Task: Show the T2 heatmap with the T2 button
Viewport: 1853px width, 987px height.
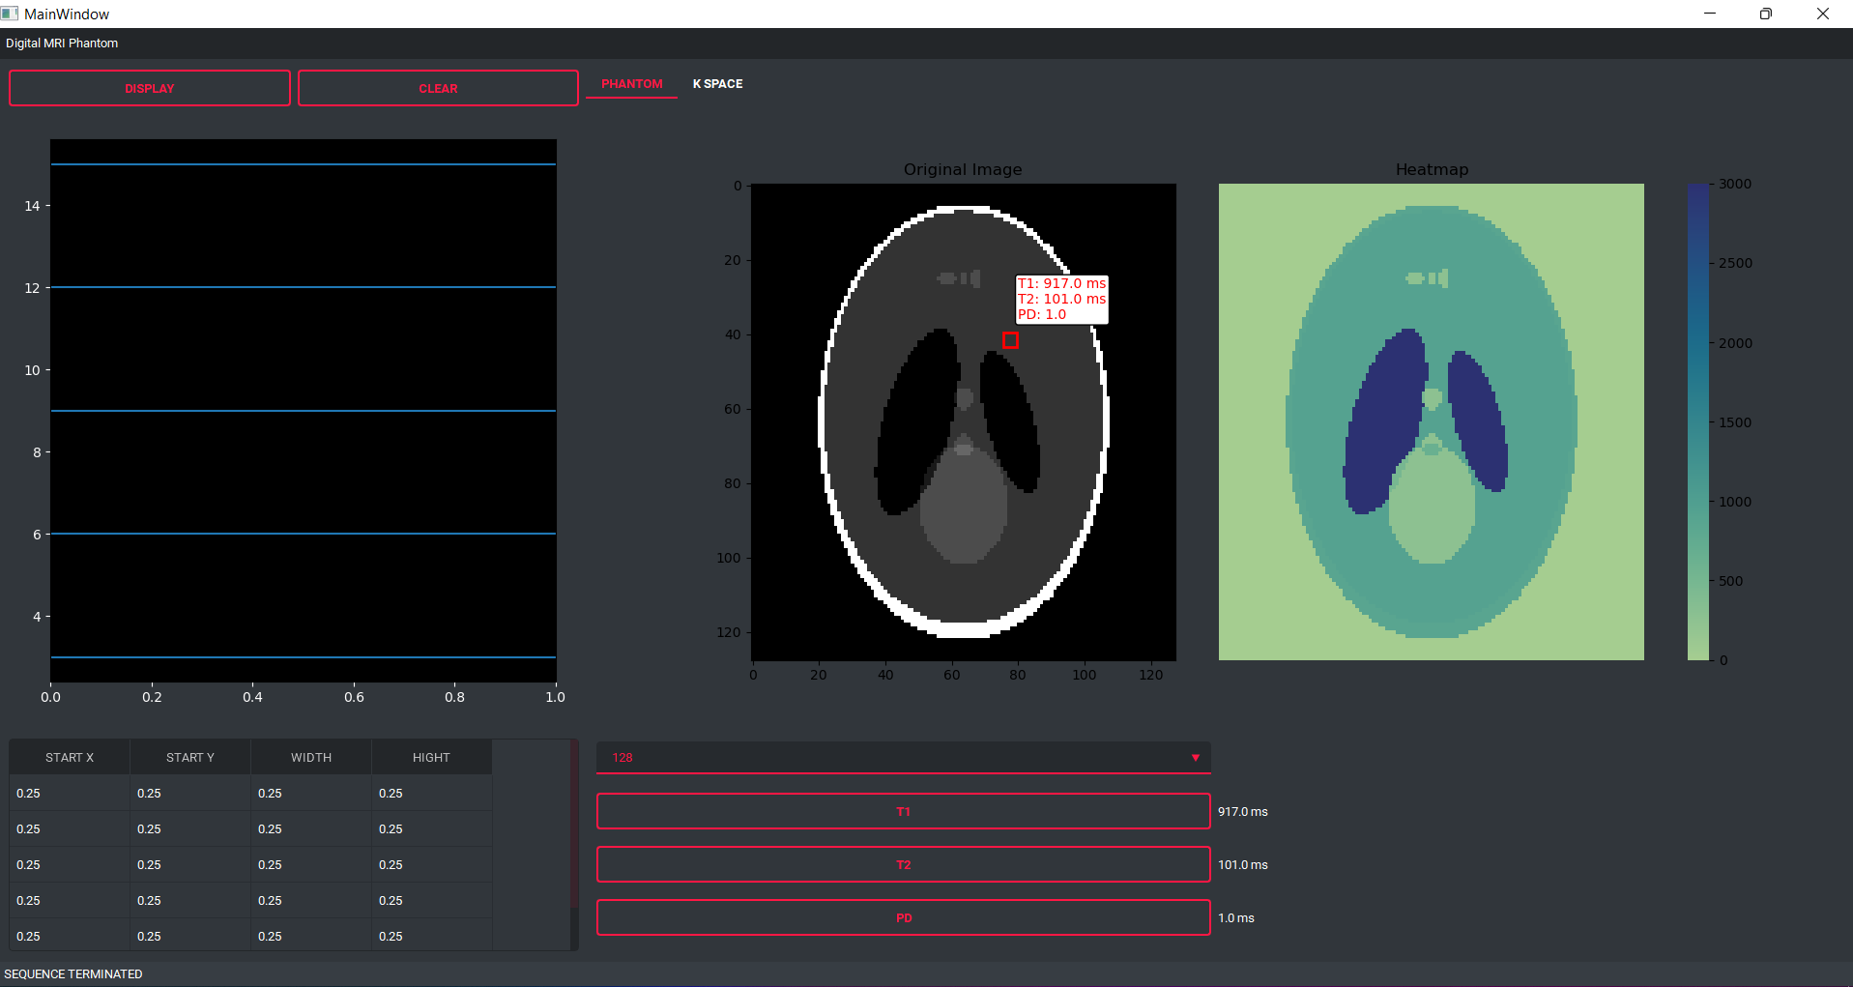Action: tap(902, 864)
